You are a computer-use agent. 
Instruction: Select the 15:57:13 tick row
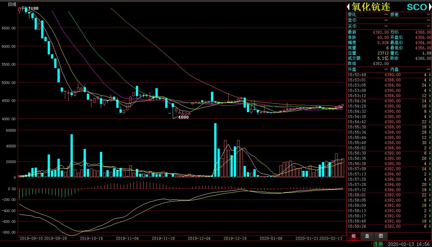click(x=389, y=174)
